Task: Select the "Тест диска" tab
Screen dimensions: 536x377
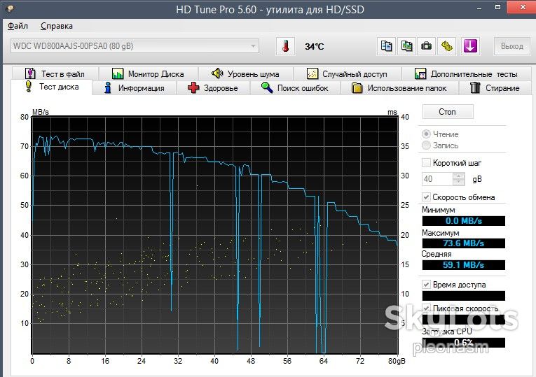Action: [x=52, y=87]
